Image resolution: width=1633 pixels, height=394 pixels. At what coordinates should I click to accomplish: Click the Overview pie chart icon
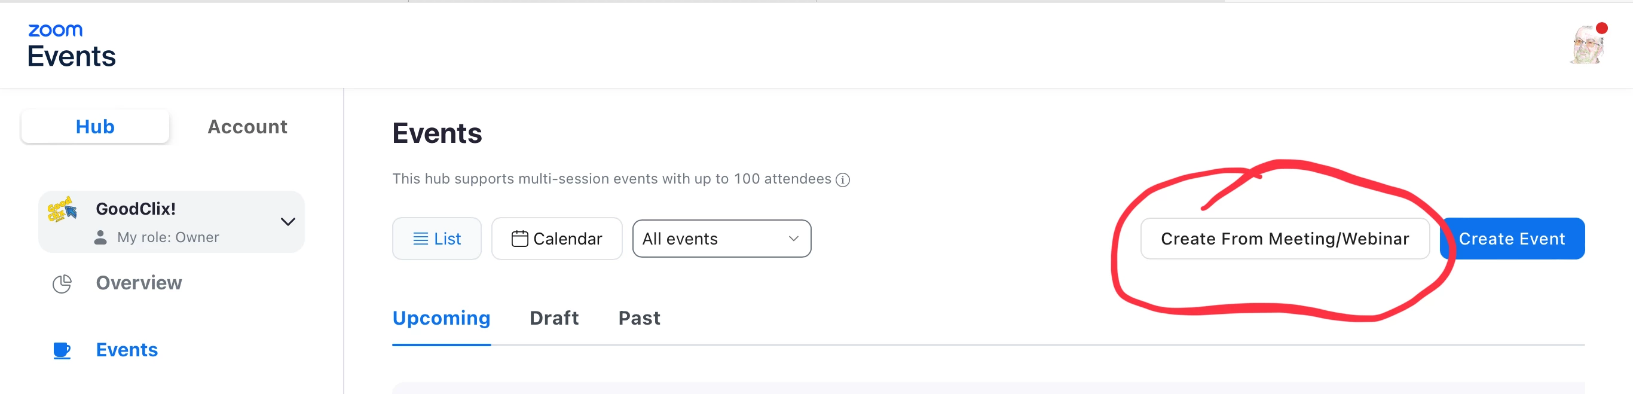[62, 283]
